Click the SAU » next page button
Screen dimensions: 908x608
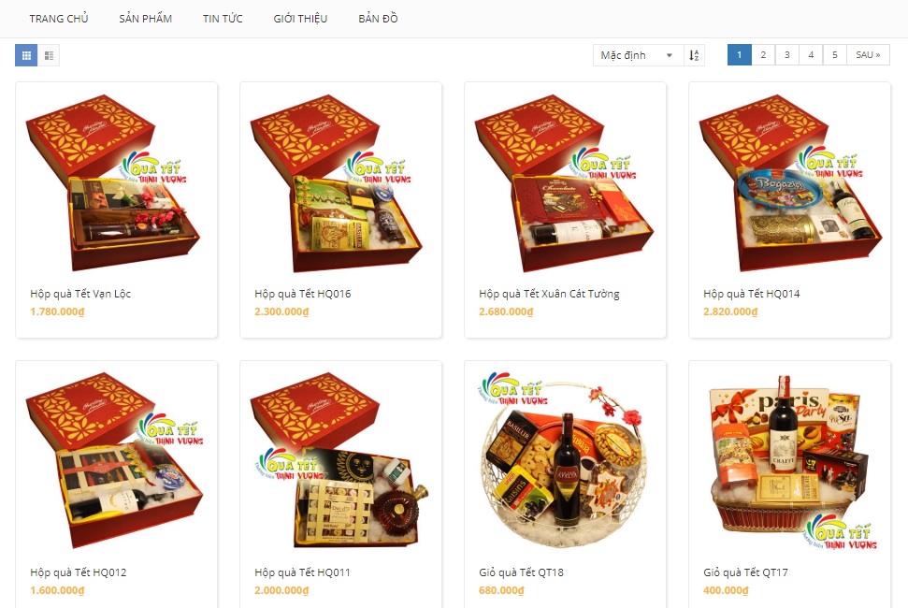[868, 55]
